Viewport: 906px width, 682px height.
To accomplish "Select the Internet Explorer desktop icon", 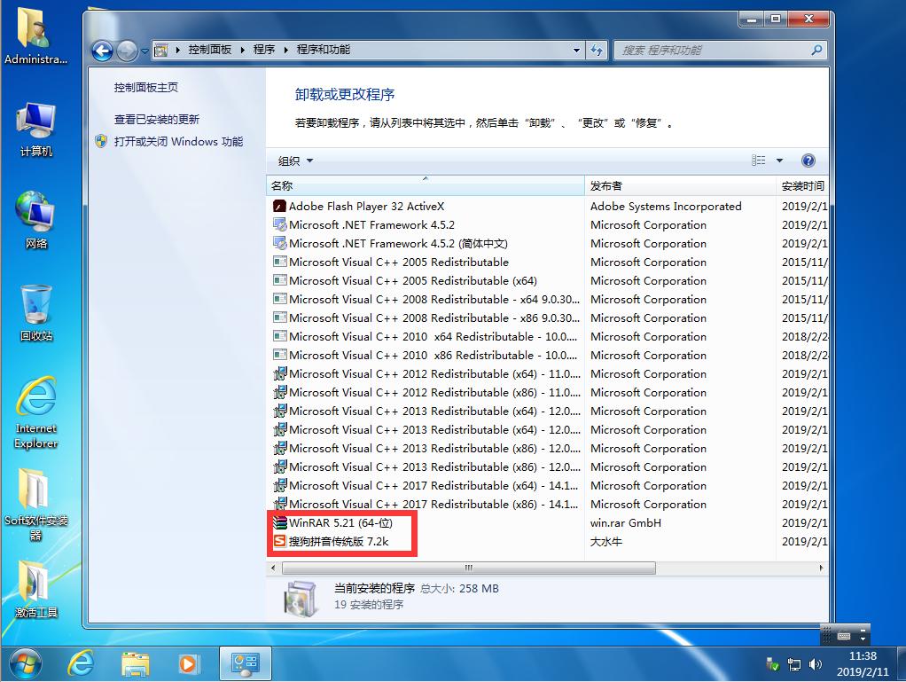I will (35, 412).
